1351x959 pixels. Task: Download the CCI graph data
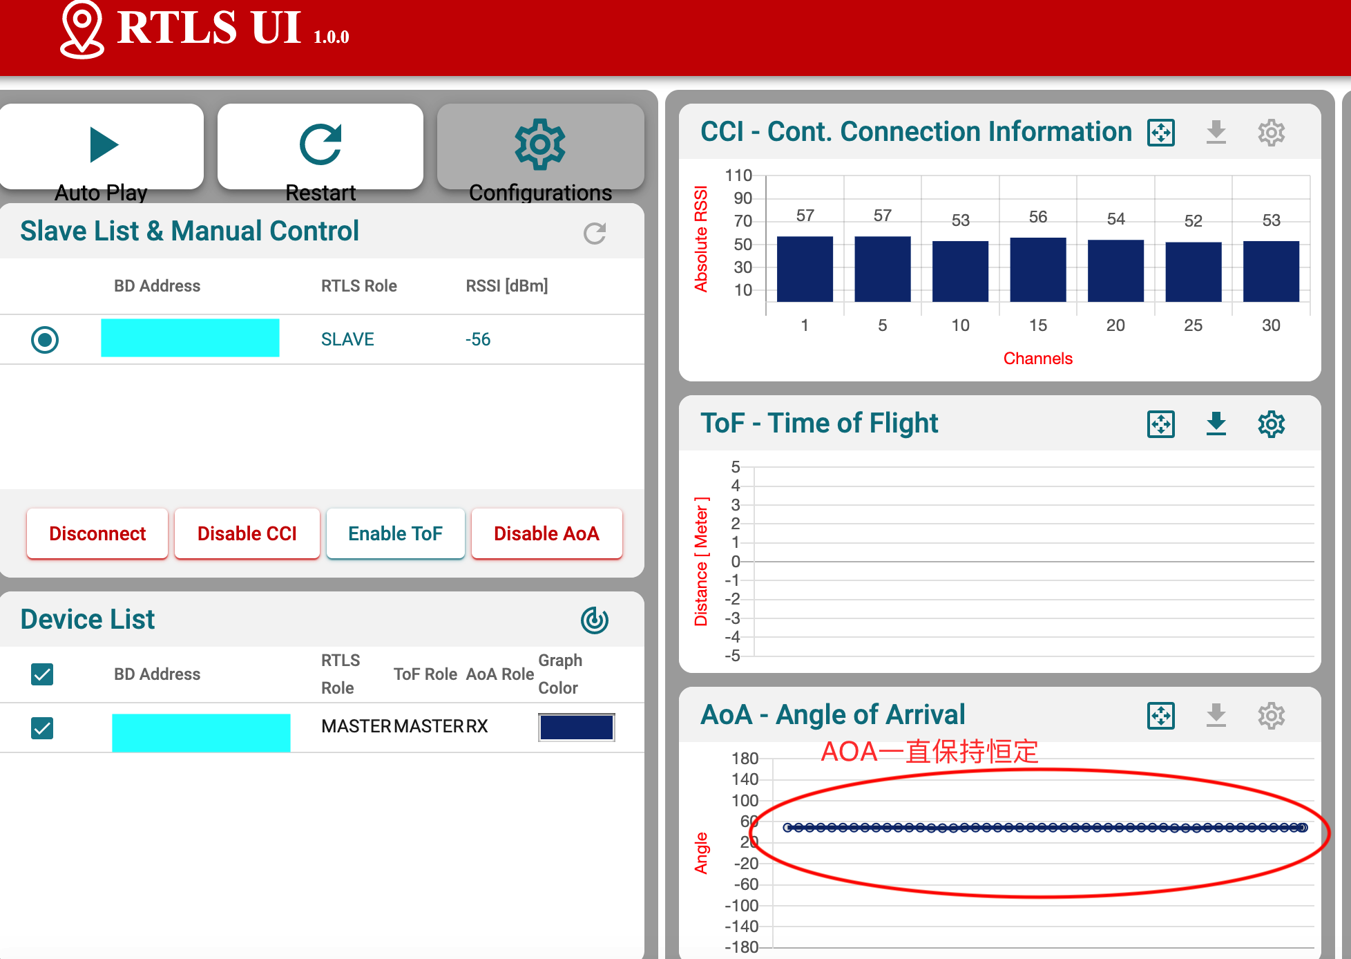[1216, 132]
